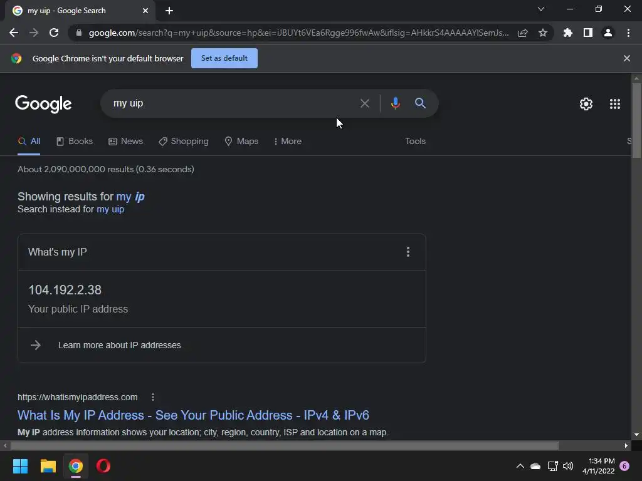
Task: Open the clock and date
Action: [598, 466]
